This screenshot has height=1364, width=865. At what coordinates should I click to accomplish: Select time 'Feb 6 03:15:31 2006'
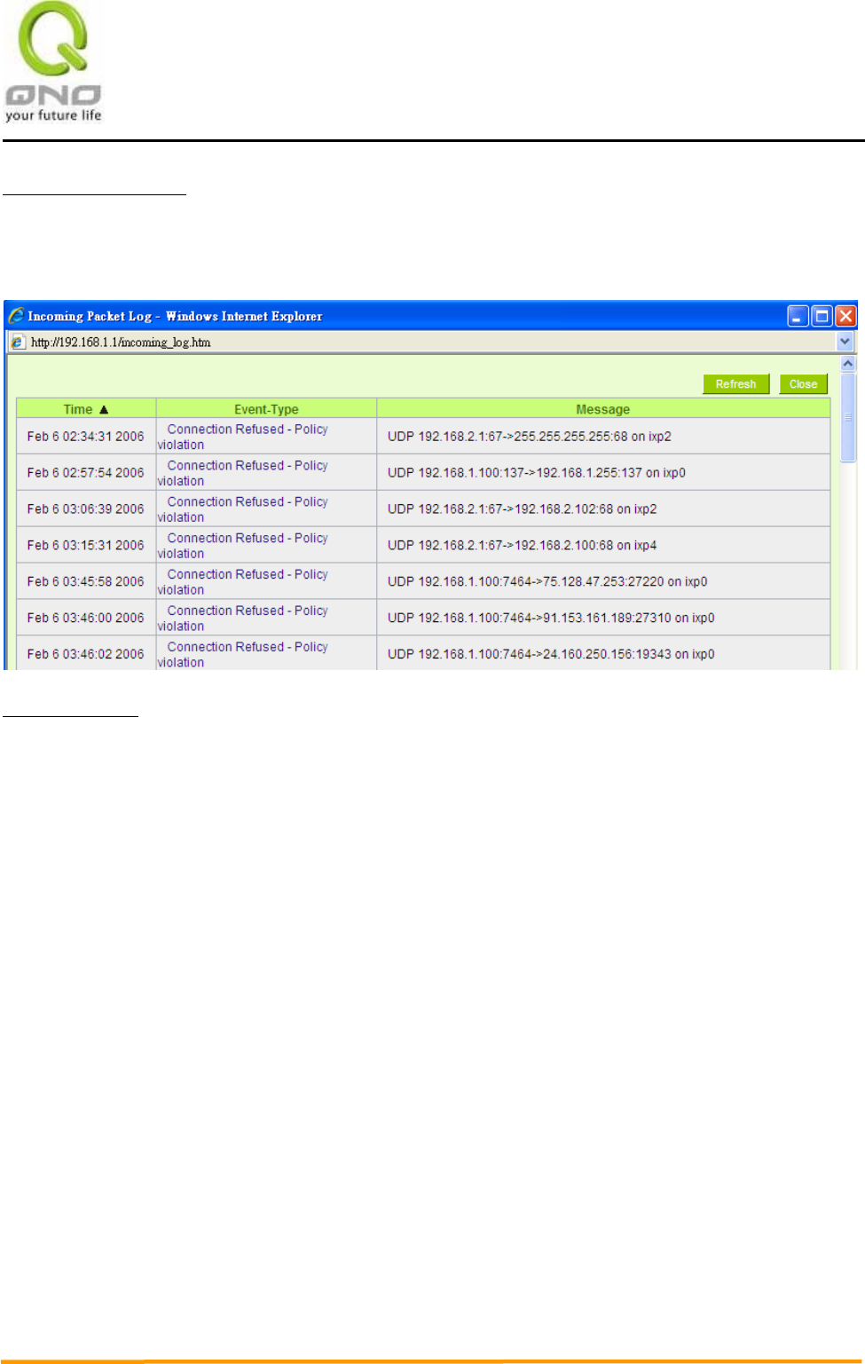coord(85,546)
